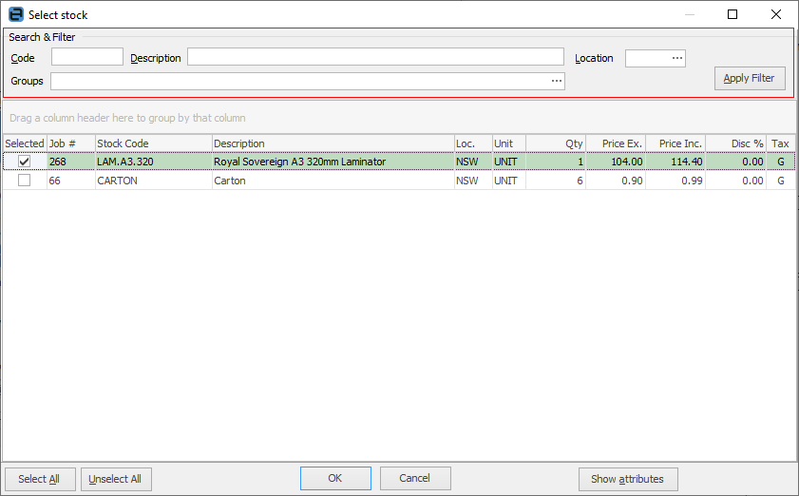Image resolution: width=799 pixels, height=496 pixels.
Task: Sort by the Disc % column header
Action: (x=735, y=143)
